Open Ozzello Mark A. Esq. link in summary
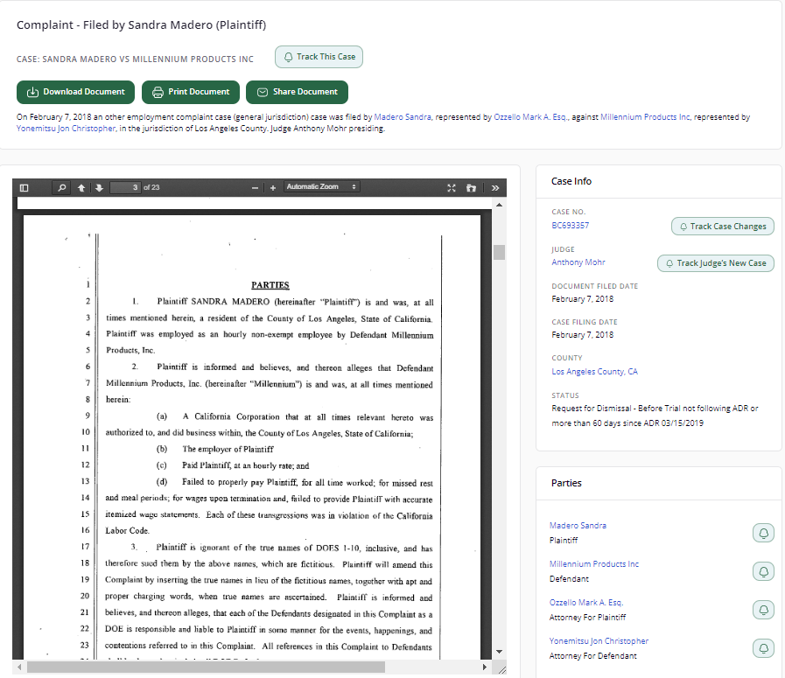Screen dimensions: 785x678 click(x=530, y=117)
